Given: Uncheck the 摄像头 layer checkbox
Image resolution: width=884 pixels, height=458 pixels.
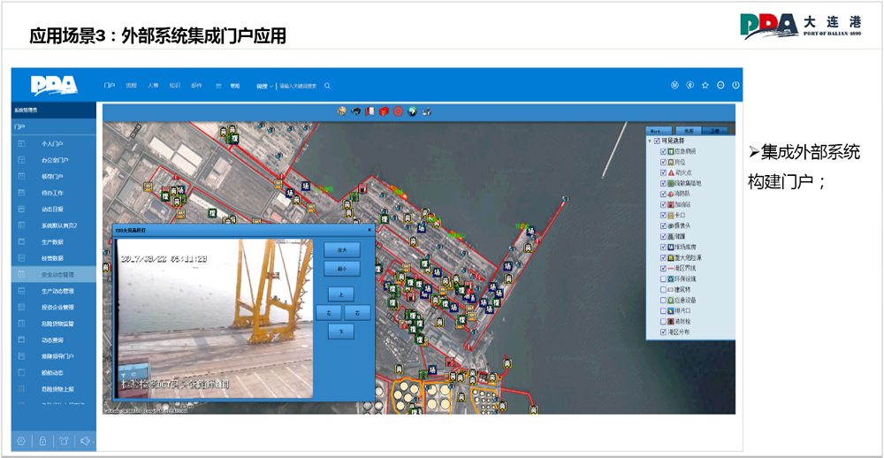Looking at the screenshot, I should pyautogui.click(x=664, y=225).
